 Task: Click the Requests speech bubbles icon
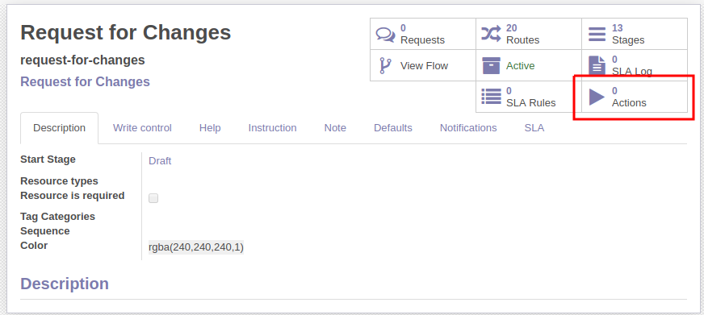tap(385, 34)
